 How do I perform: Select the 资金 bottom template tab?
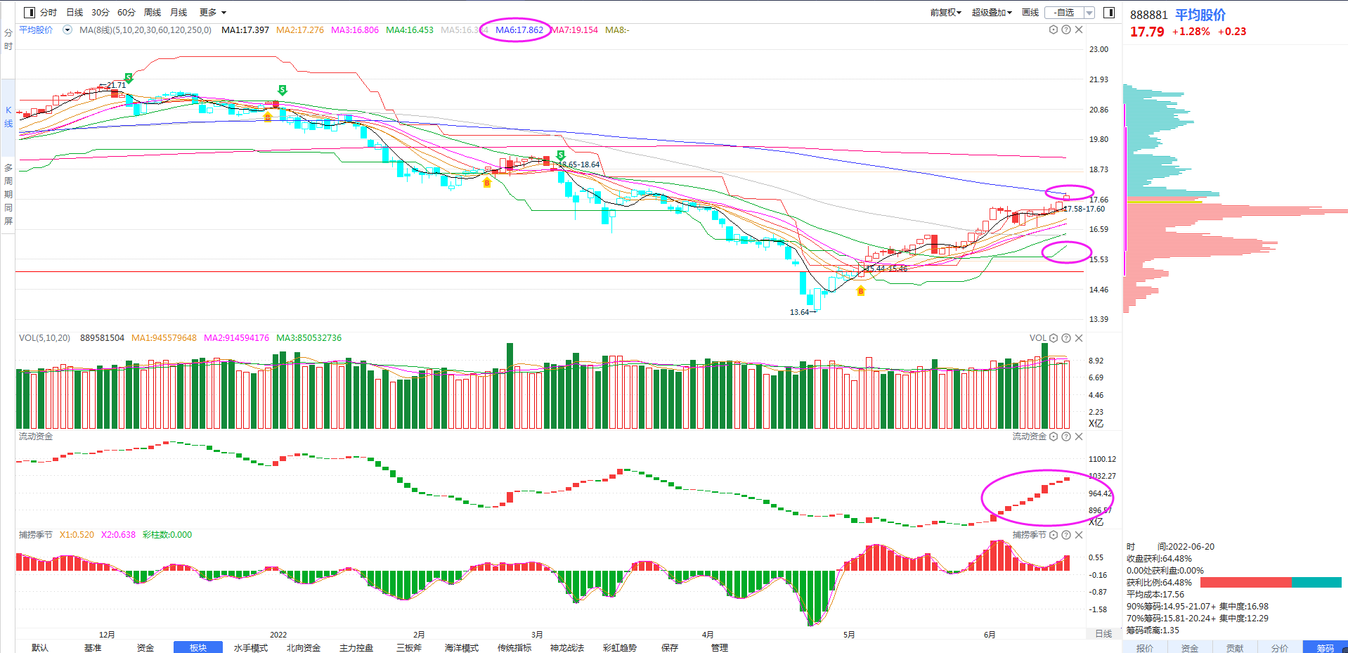145,647
